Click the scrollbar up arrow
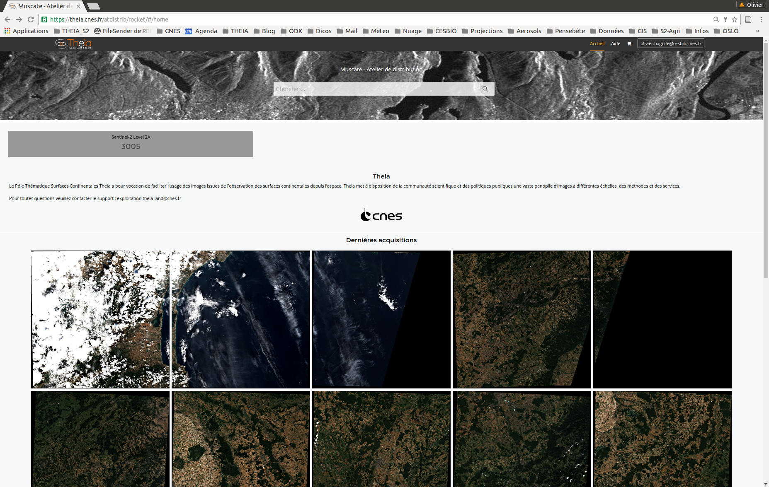The height and width of the screenshot is (487, 769). click(766, 40)
